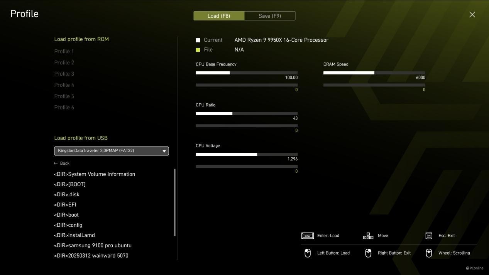Click the file list vertical scrollbar
Screen dimensions: 489x275
(x=175, y=202)
